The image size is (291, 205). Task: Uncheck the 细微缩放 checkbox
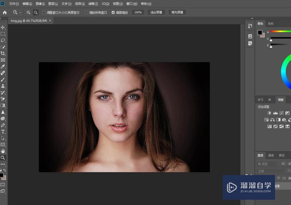tap(113, 13)
